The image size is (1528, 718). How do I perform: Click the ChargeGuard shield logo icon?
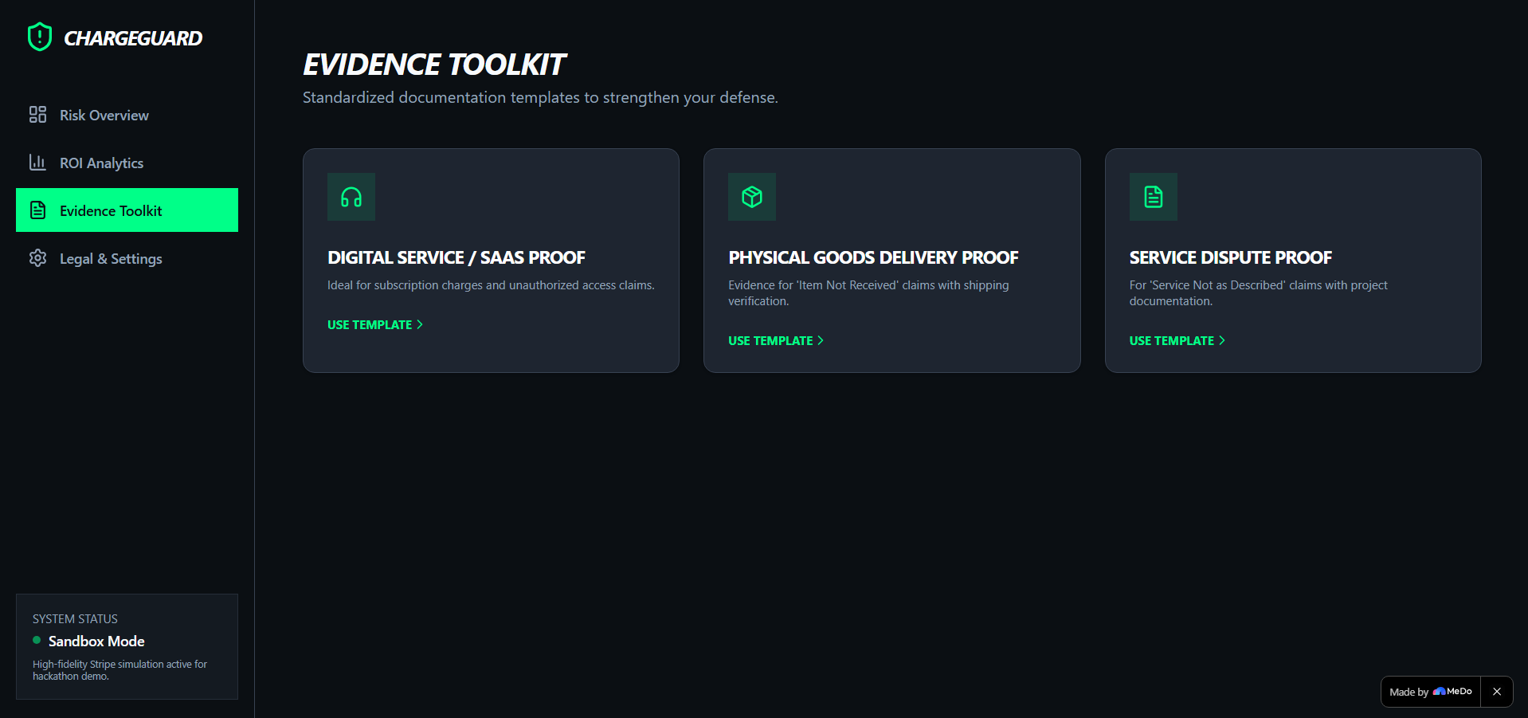(40, 37)
